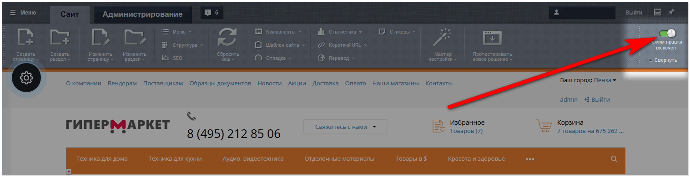The height and width of the screenshot is (177, 690).
Task: Click the pin panel icon
Action: (671, 12)
